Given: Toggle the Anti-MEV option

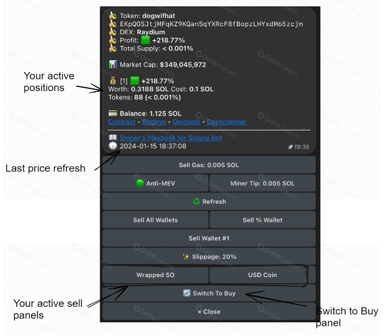Looking at the screenshot, I should [155, 183].
